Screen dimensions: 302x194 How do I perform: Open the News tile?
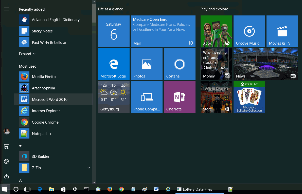(266, 64)
